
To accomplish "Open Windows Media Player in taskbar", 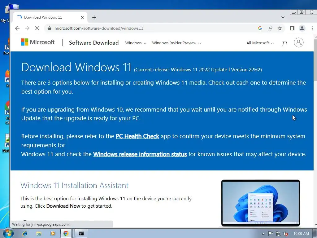I will 53,233.
